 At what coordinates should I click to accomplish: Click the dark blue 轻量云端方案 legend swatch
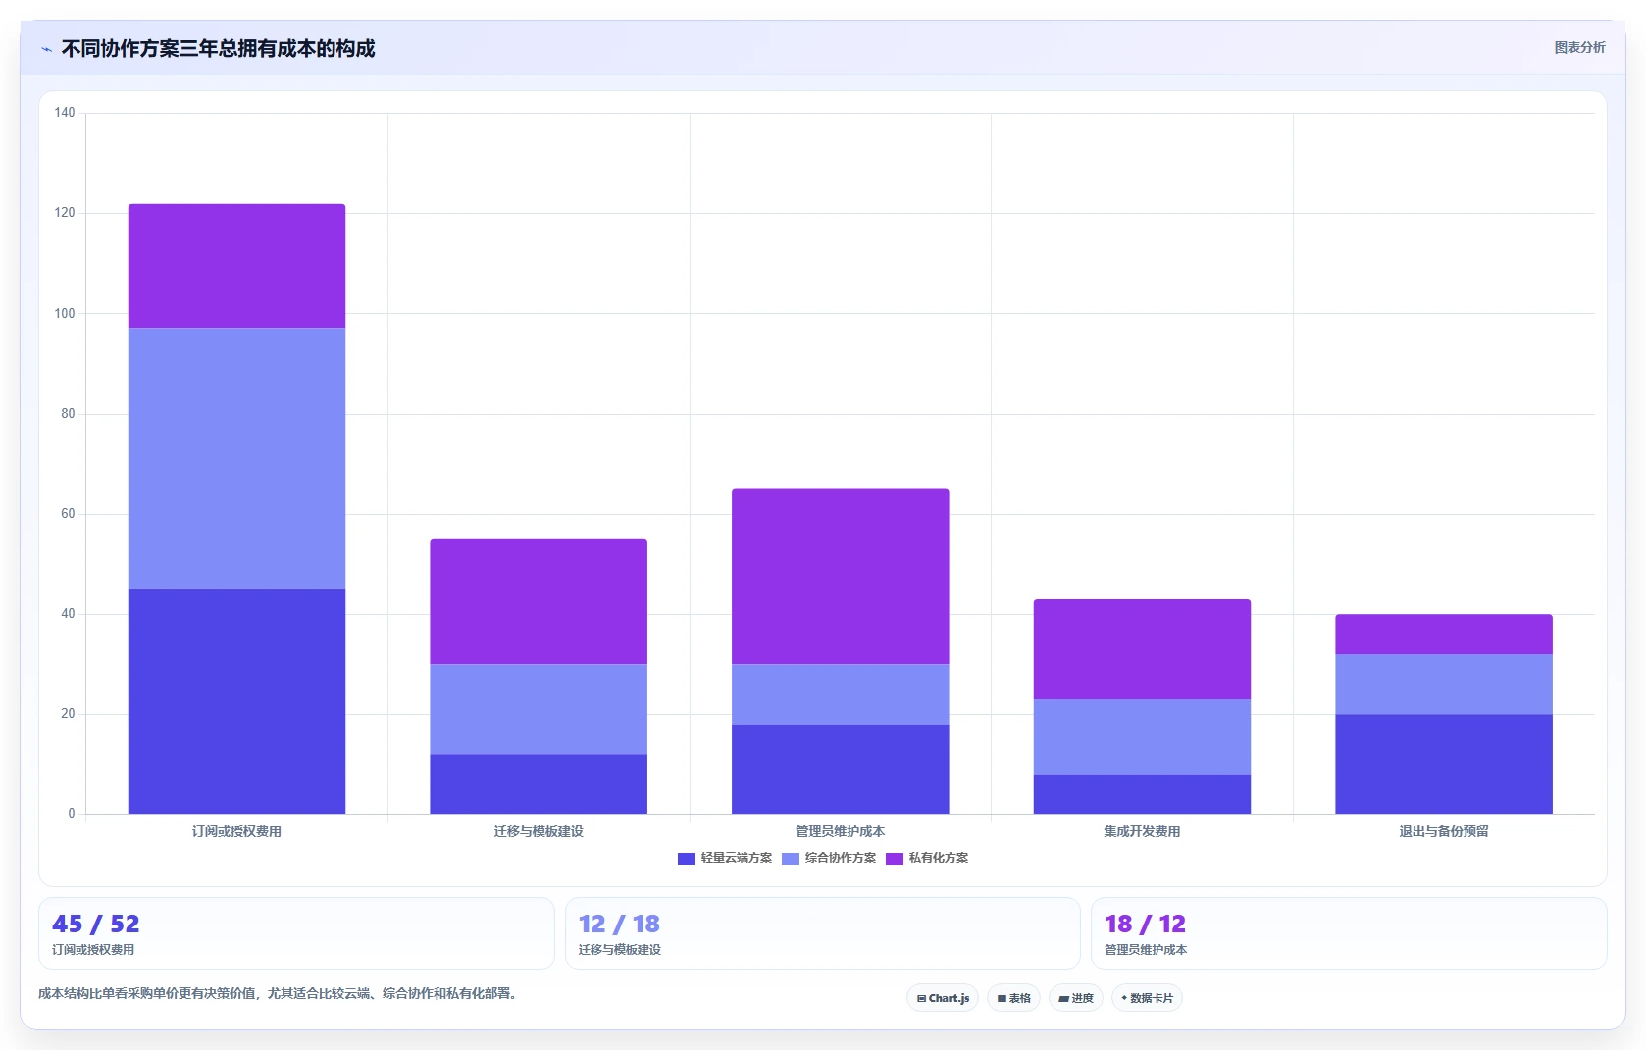(x=687, y=859)
